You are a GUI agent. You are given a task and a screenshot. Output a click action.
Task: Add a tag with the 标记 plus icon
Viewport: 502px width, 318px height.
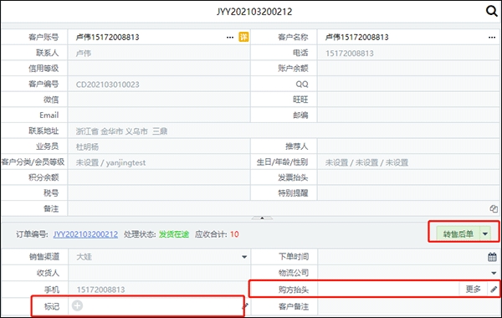point(77,305)
